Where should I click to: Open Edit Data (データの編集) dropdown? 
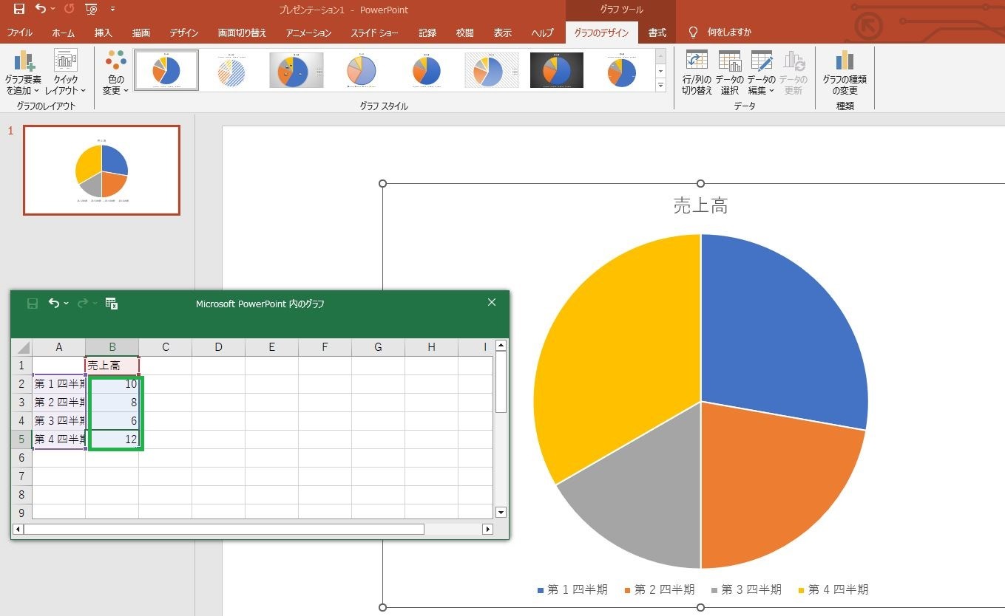(x=761, y=72)
